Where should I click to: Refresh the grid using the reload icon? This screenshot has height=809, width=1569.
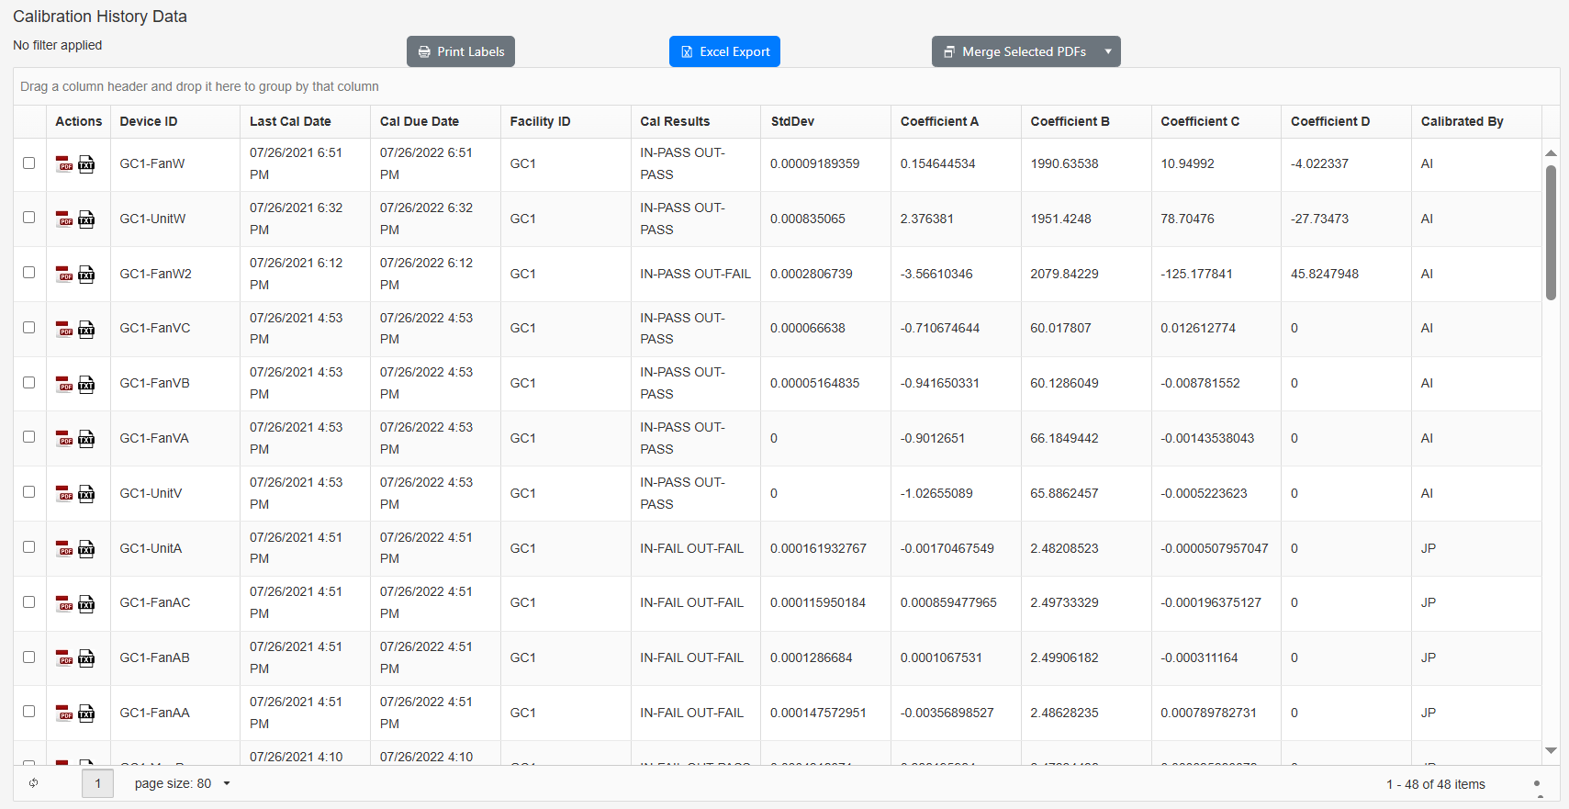click(34, 783)
